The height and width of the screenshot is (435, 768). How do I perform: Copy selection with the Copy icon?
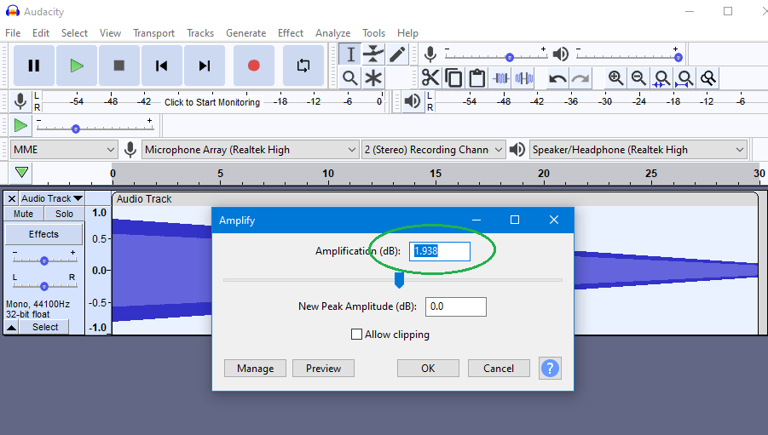[x=454, y=77]
